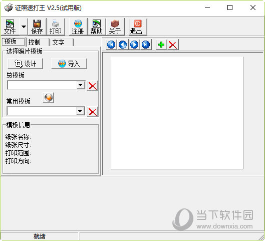The height and width of the screenshot is (241, 265).
Task: Click the 打印 (Print) toolbar icon
Action: (56, 27)
